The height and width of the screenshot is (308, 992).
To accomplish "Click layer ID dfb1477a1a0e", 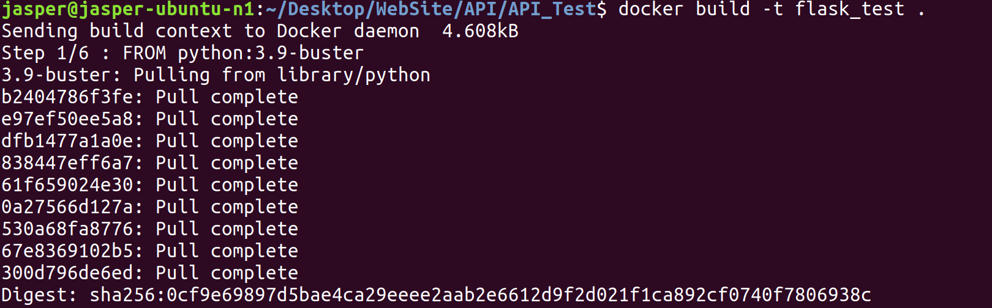I will pyautogui.click(x=67, y=141).
